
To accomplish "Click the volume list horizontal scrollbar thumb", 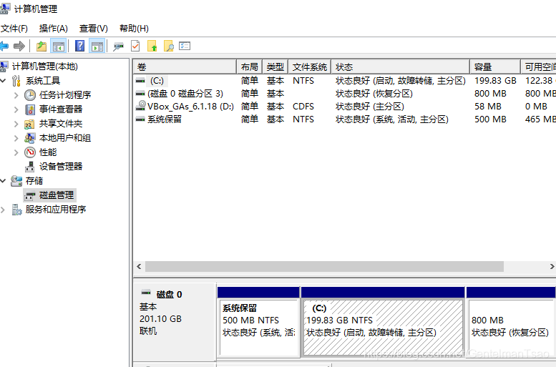I will pos(324,266).
